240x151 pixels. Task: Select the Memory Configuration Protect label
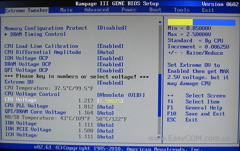pyautogui.click(x=46, y=28)
